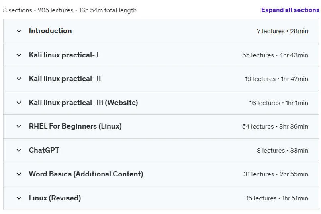The height and width of the screenshot is (214, 321).
Task: Select Kali linux practical- III (Website) title
Action: pos(83,103)
